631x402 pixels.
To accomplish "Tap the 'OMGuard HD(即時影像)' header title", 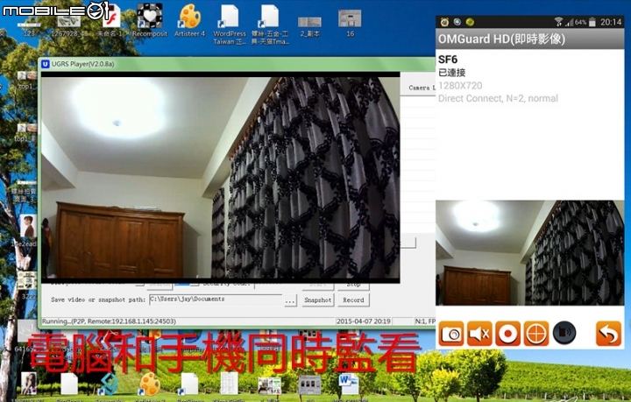I will tap(501, 39).
